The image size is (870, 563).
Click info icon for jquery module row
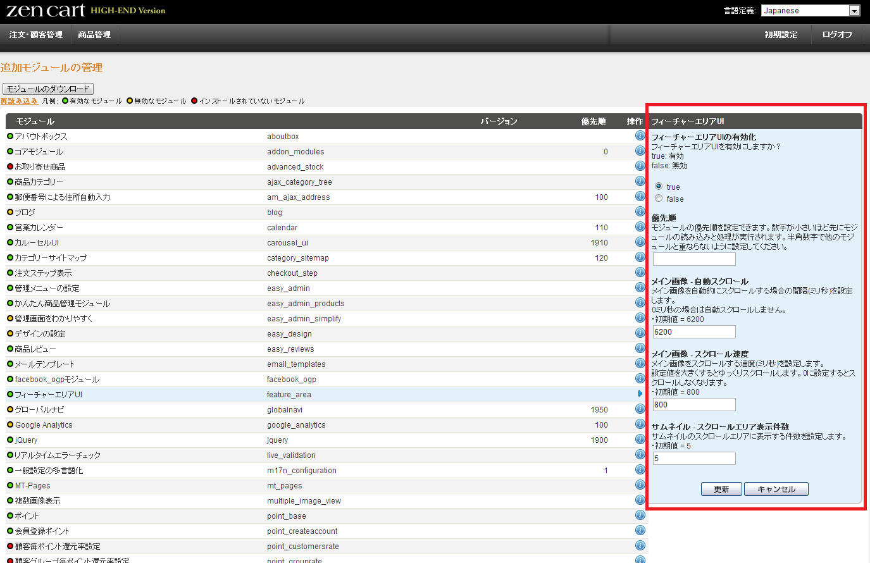[x=640, y=440]
